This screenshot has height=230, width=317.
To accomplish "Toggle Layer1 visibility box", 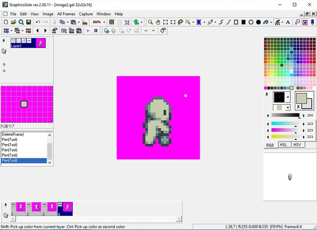I will tap(13, 41).
